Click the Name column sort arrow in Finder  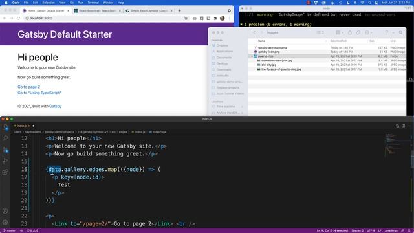[326, 41]
